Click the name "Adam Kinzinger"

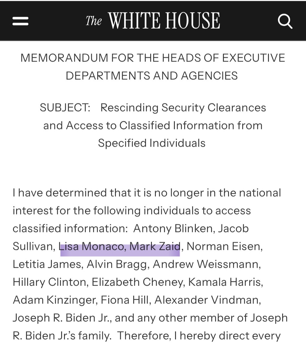[x=54, y=300]
